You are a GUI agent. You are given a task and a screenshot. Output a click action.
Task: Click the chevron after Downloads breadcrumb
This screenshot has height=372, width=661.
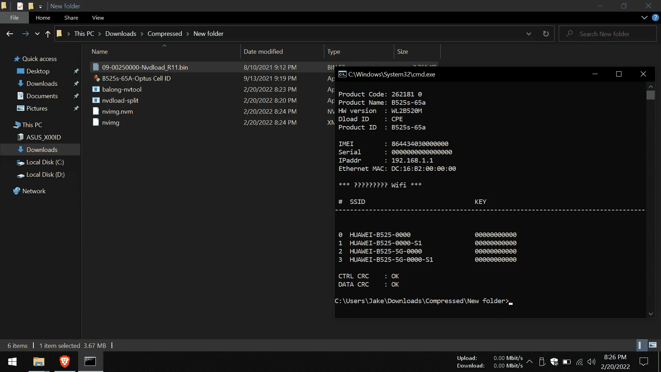(142, 34)
